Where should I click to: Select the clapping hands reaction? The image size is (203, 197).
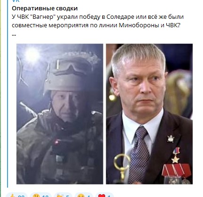63,195
